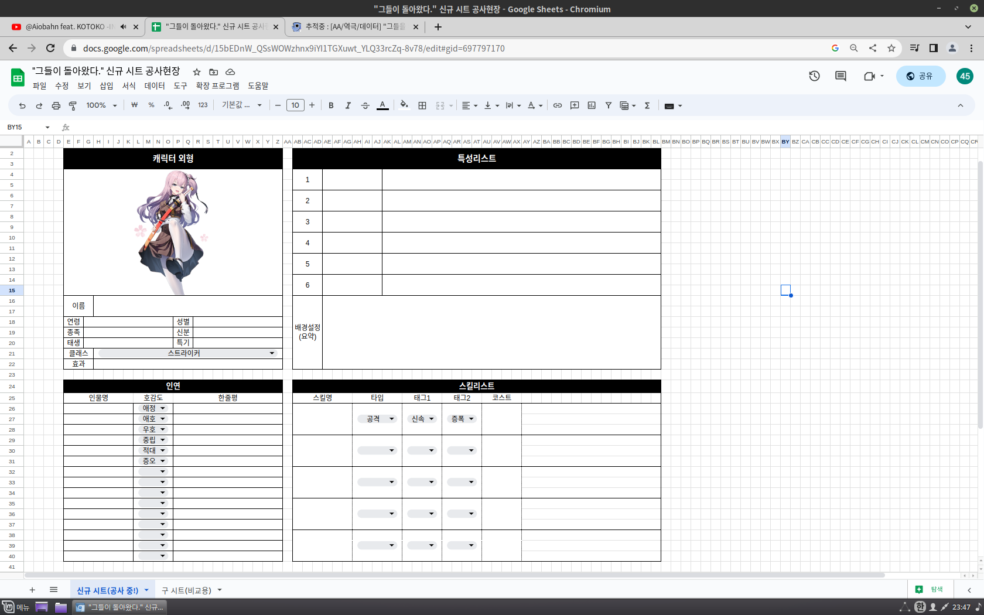Open the comments panel icon
The image size is (984, 615).
pyautogui.click(x=840, y=76)
